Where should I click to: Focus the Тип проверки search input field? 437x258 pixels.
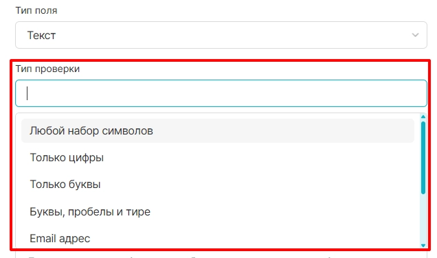(x=221, y=93)
